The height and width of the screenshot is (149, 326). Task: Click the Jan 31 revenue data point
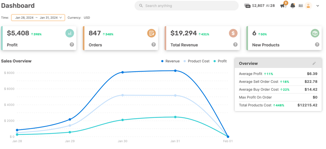tap(175, 71)
